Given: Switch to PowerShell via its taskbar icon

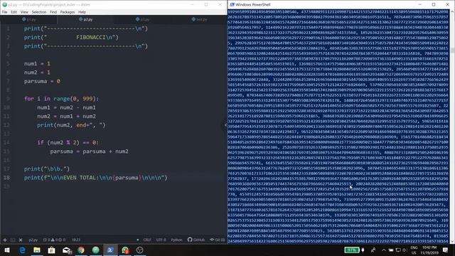Looking at the screenshot, I should (x=110, y=250).
